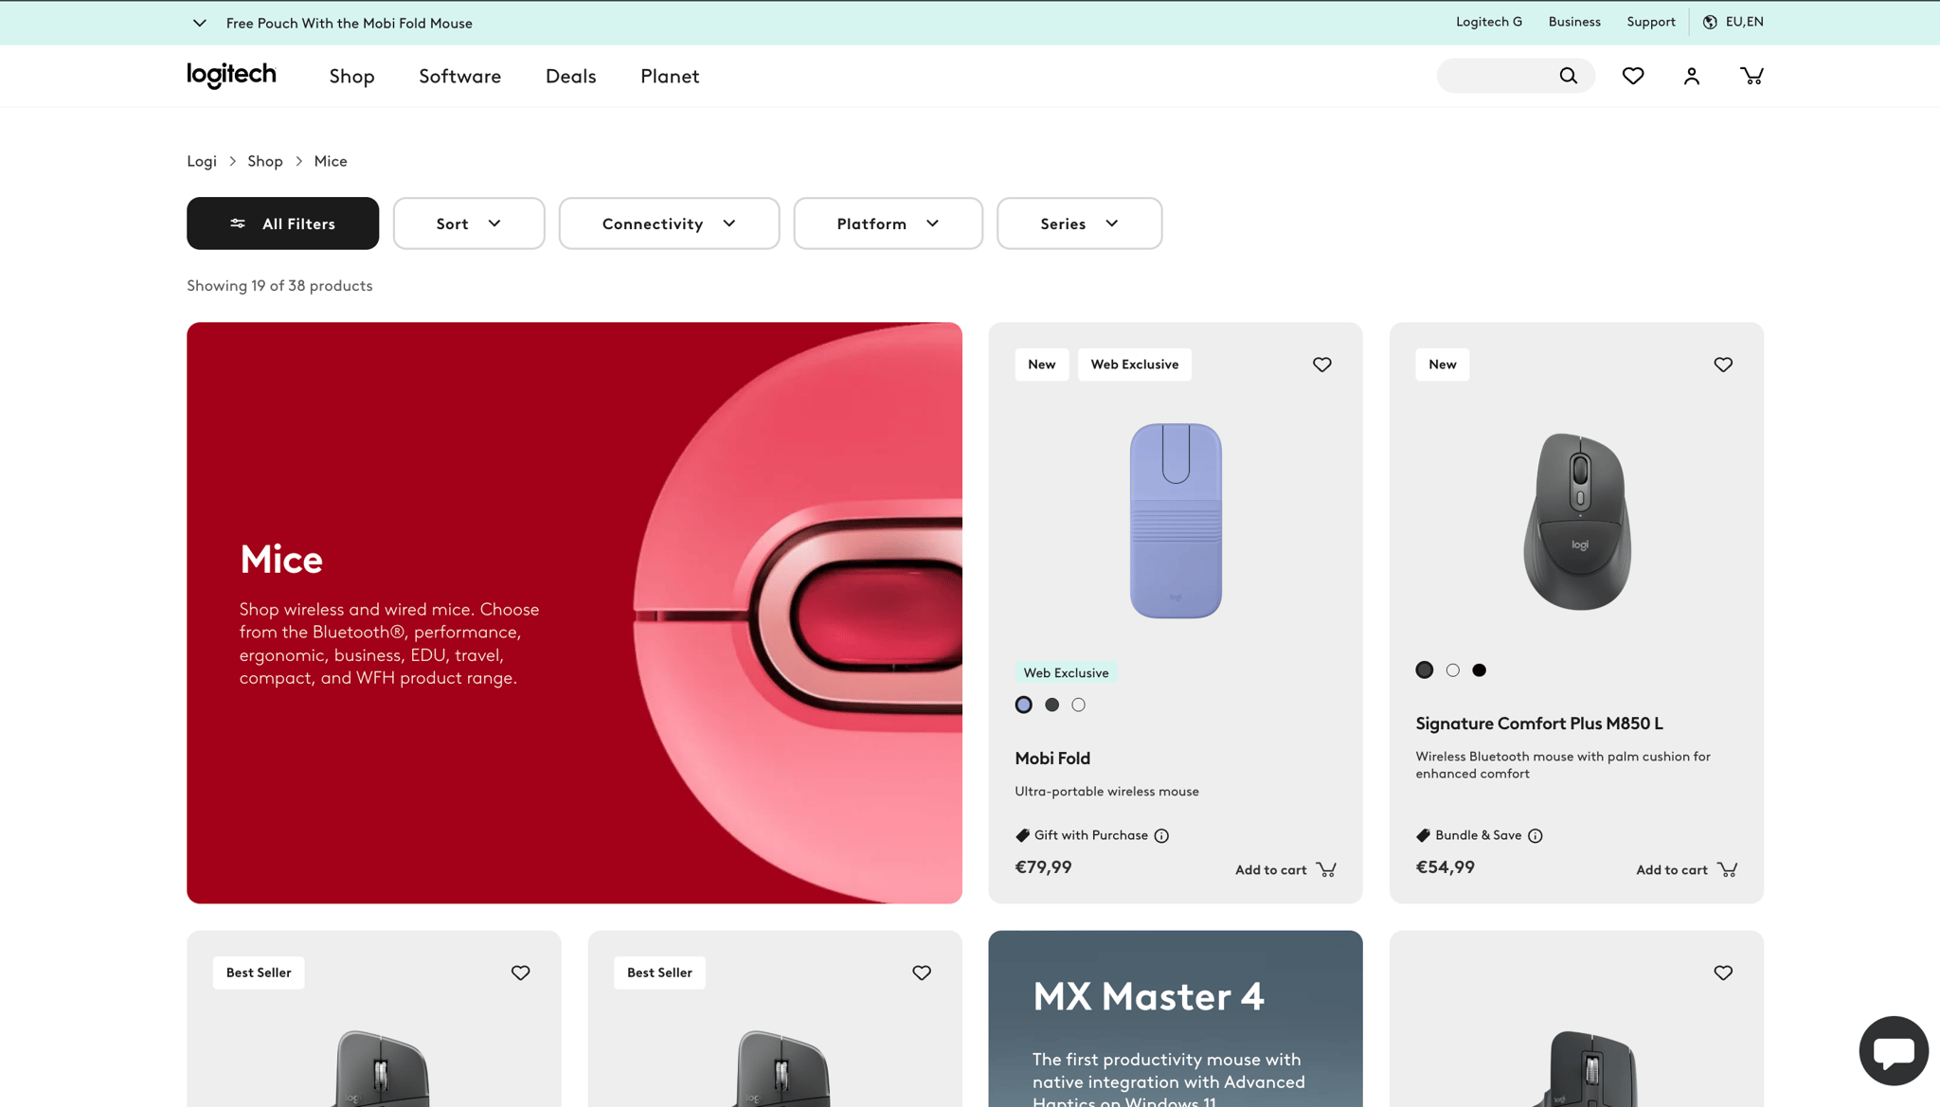Screen dimensions: 1940x1107
Task: Click the €54,99 price
Action: pos(1445,867)
